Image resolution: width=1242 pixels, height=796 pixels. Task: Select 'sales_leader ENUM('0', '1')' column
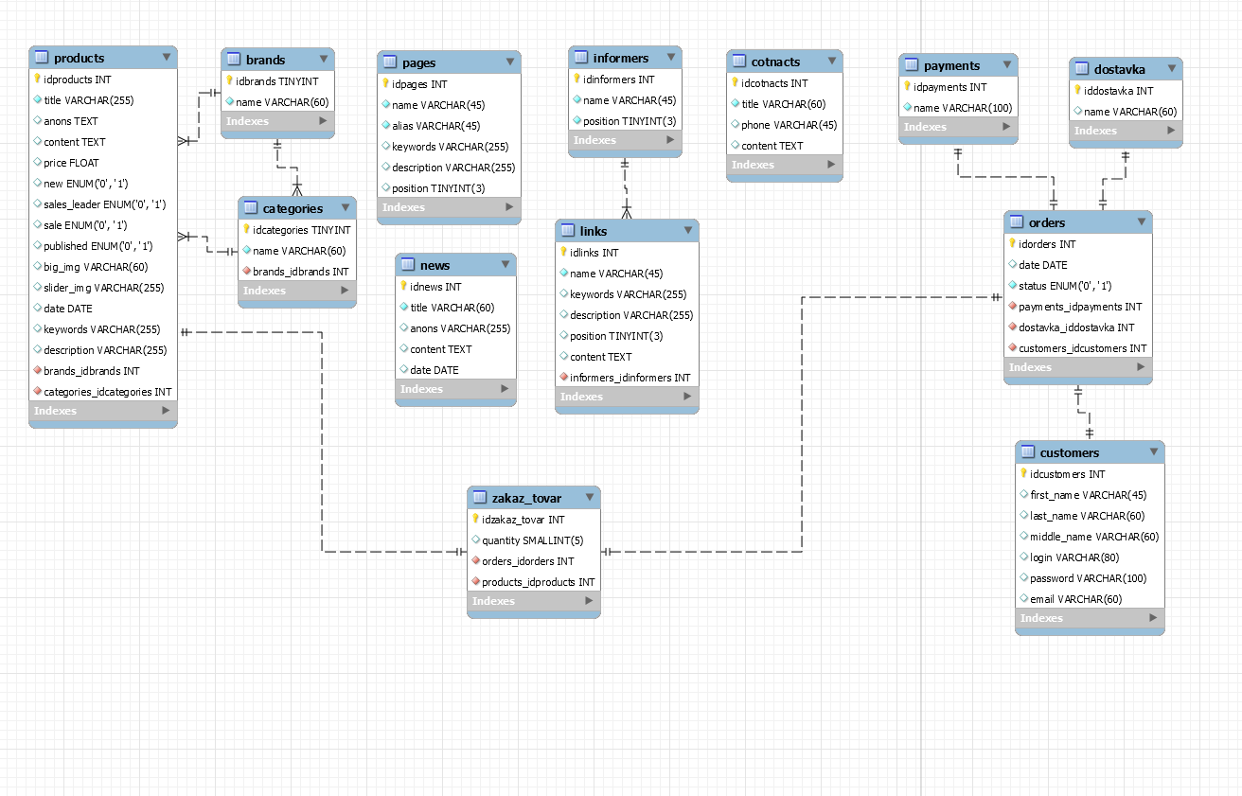pyautogui.click(x=103, y=204)
